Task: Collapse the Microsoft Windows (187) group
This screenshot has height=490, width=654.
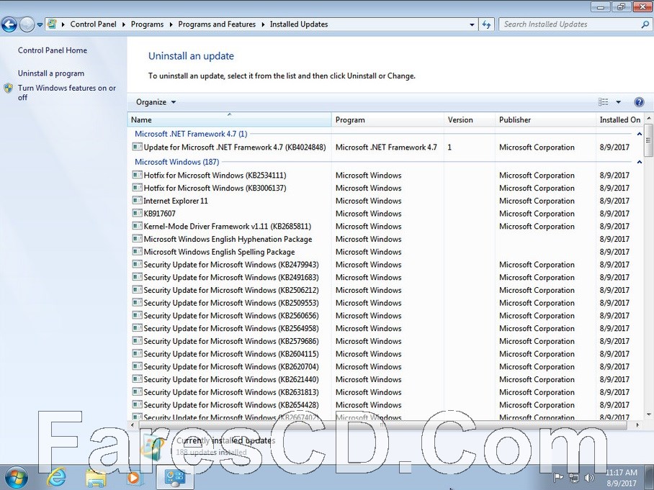Action: click(x=639, y=162)
